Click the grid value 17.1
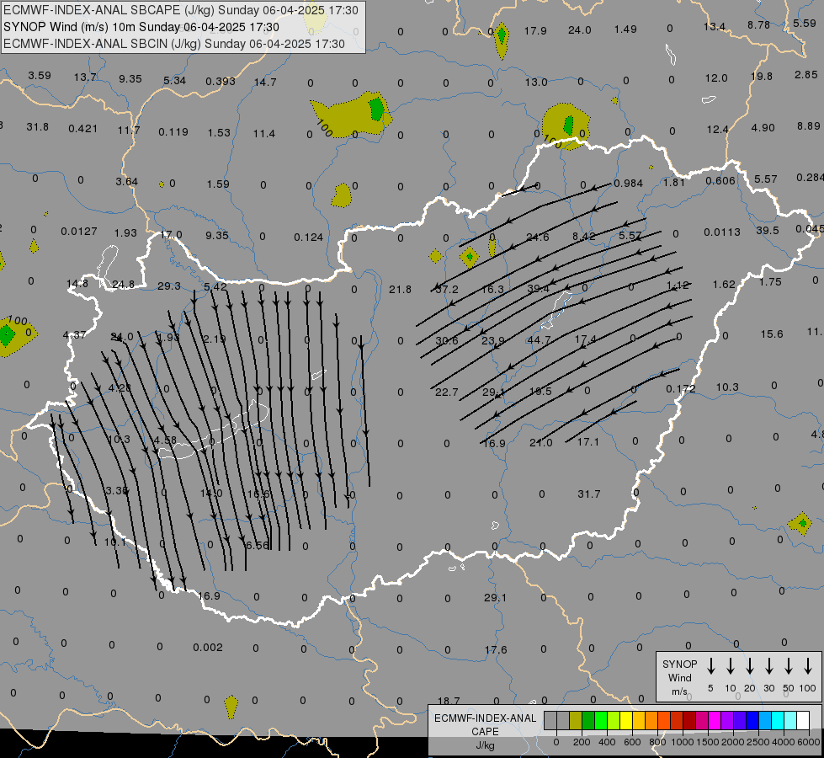 [588, 441]
